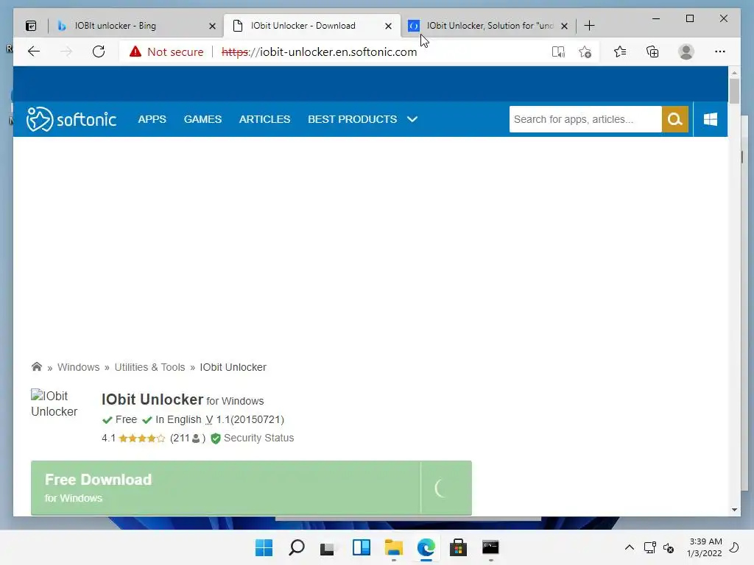
Task: Click the network tray icon
Action: pos(649,547)
